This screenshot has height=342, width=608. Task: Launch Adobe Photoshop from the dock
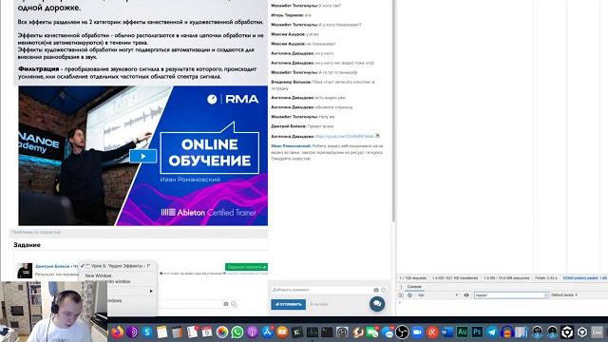click(x=477, y=332)
